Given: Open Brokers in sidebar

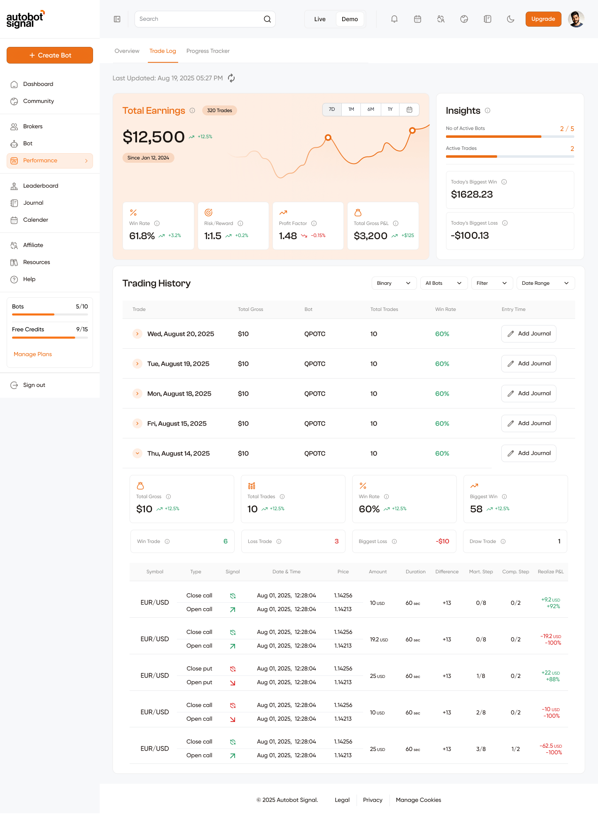Looking at the screenshot, I should 50,127.
